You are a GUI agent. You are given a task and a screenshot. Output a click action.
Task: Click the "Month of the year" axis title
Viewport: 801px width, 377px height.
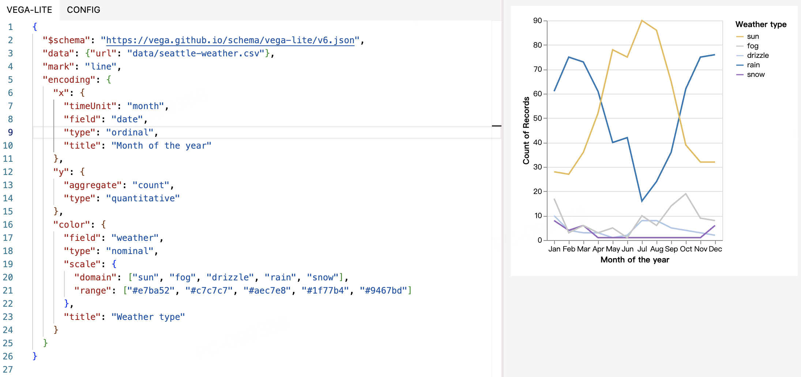(x=635, y=260)
